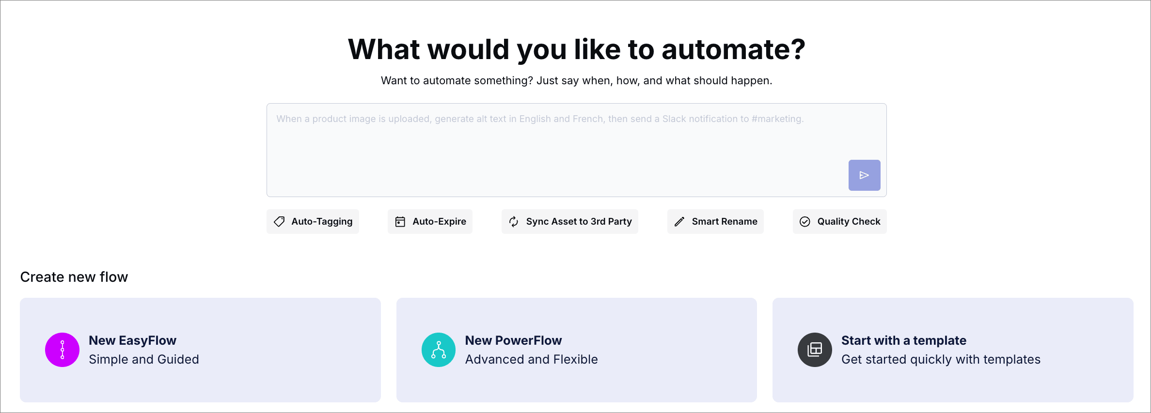
Task: Select the Auto-Tagging suggestion label
Action: 322,222
